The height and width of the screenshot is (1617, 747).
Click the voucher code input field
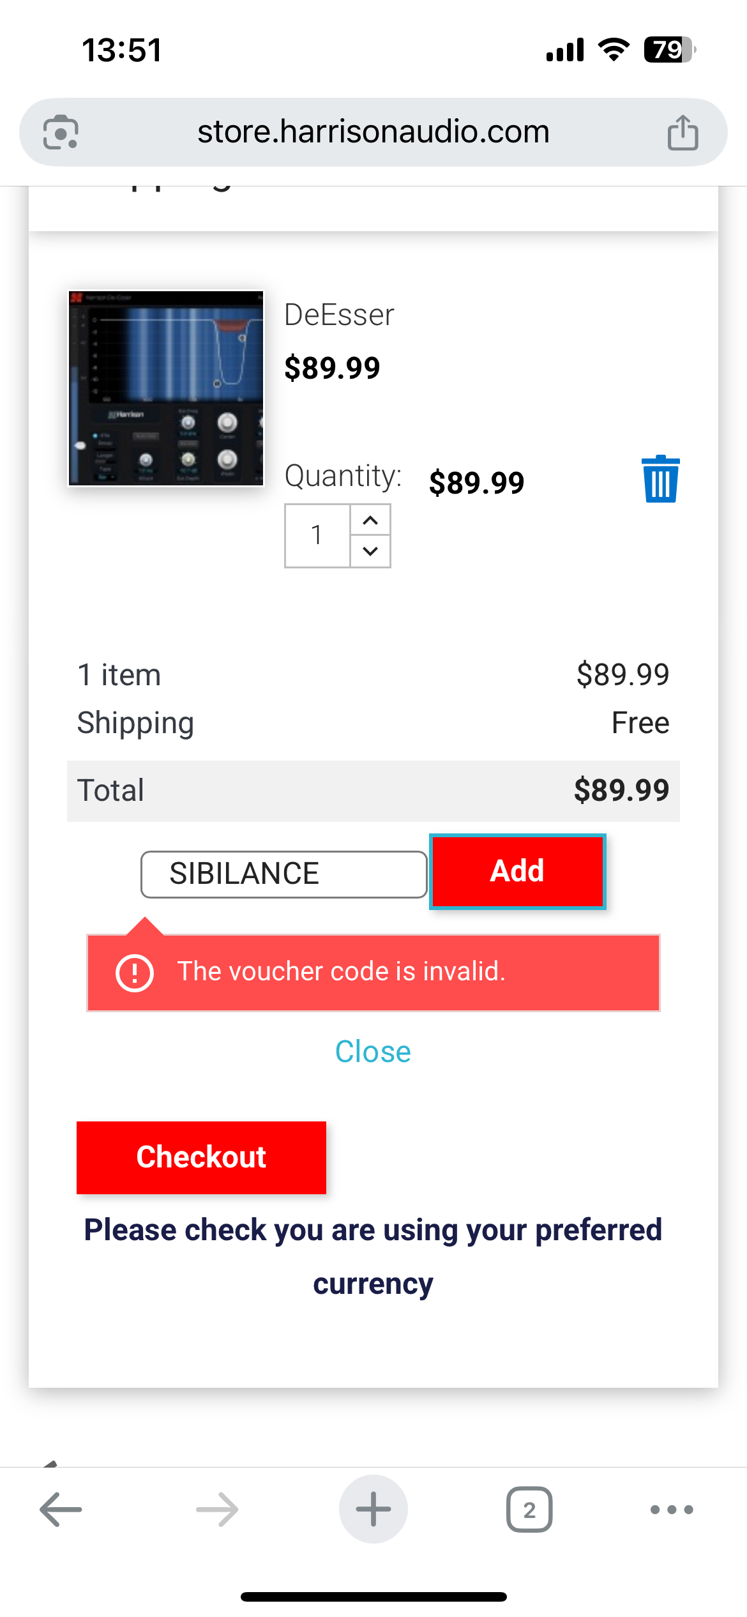pos(283,874)
